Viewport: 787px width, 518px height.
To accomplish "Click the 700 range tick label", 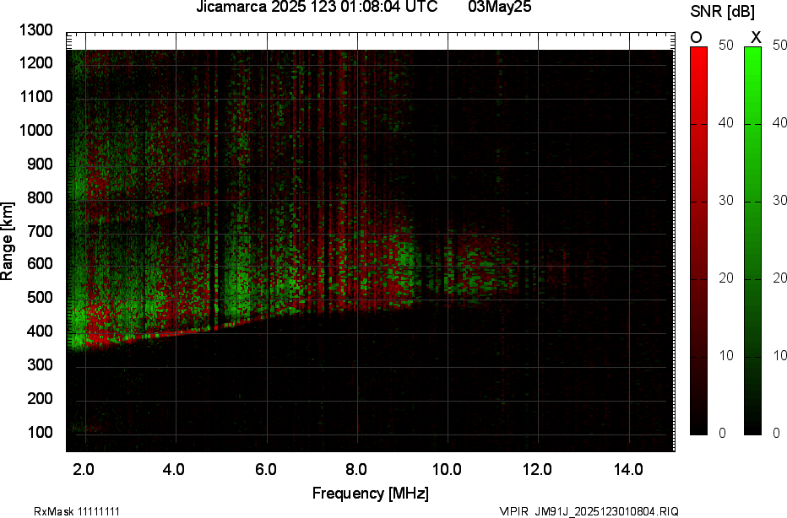I will (x=39, y=231).
